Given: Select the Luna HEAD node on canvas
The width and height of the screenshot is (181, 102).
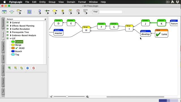Looking at the screenshot, I should [x=161, y=33].
